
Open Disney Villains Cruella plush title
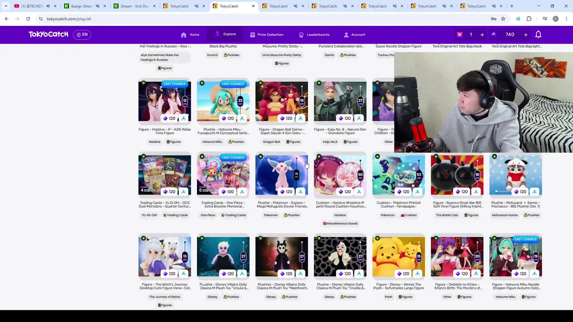tap(340, 286)
